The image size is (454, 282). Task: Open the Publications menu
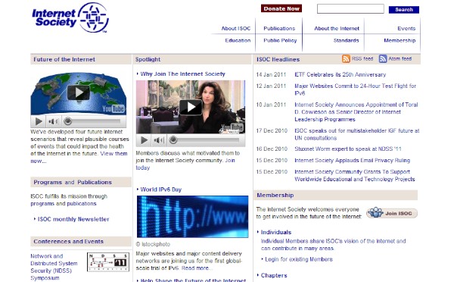tap(279, 29)
